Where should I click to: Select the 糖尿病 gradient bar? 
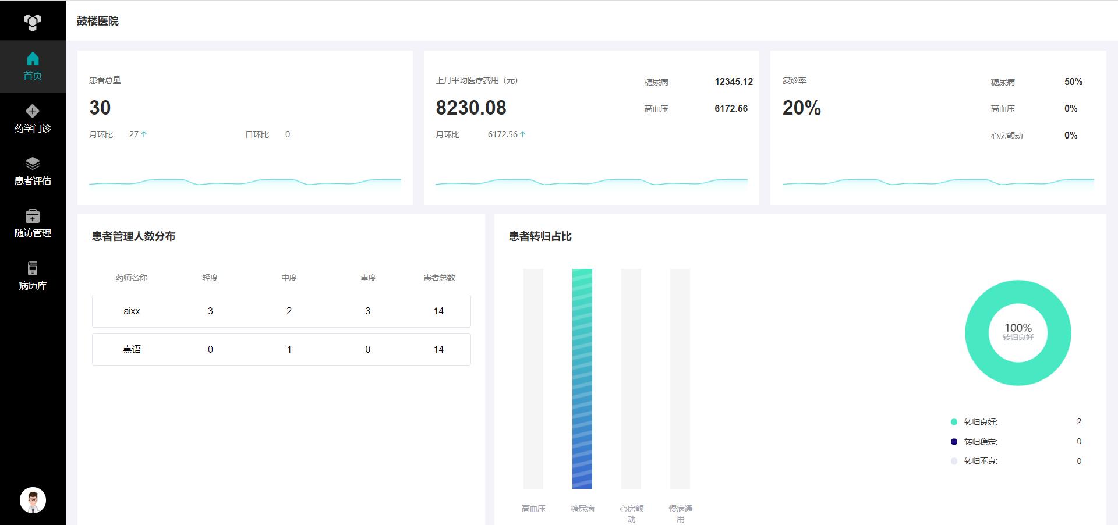point(582,378)
